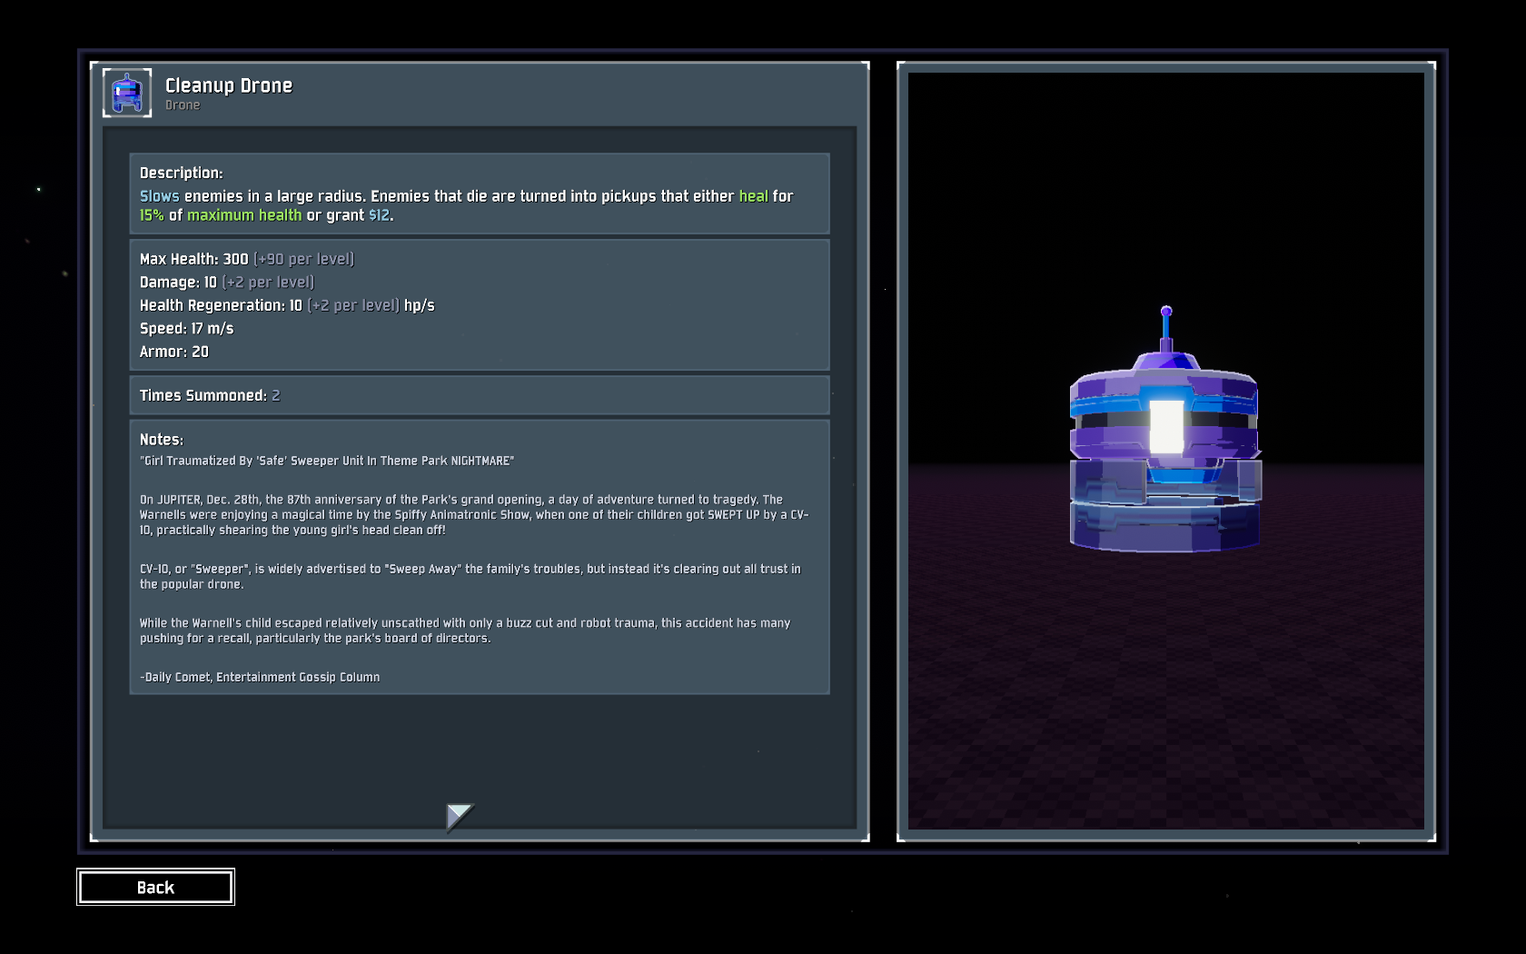
Task: Click the "Notes:" heading
Action: (162, 440)
